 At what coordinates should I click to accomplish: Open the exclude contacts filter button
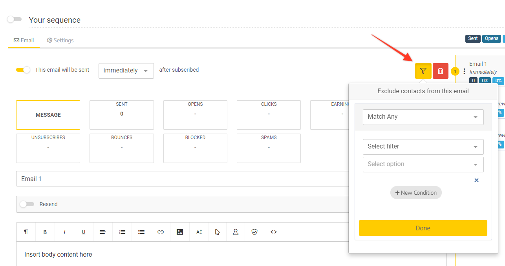tap(423, 71)
